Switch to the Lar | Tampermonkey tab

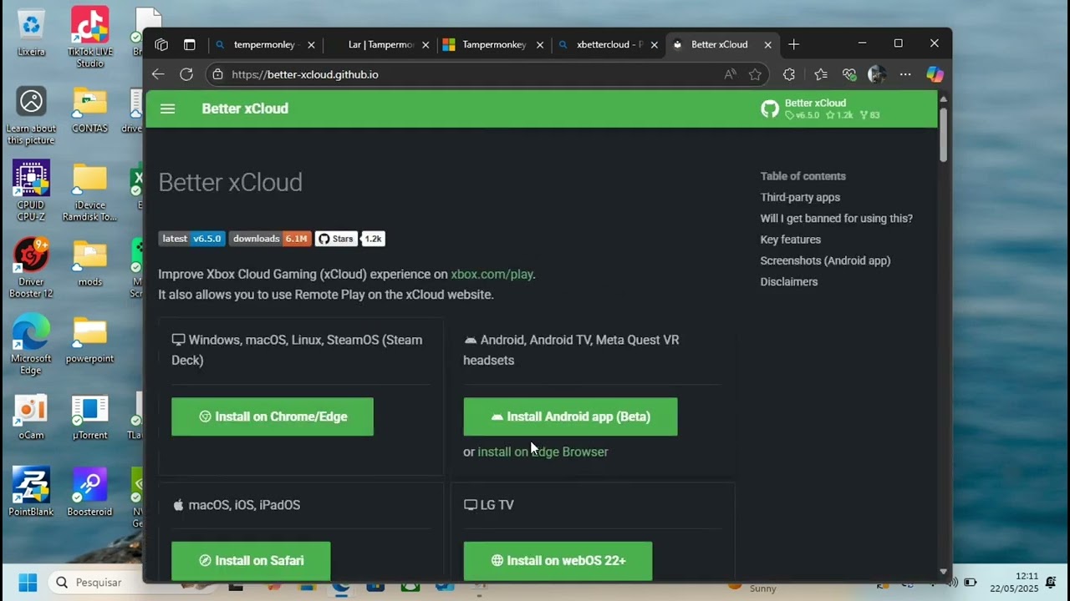tap(380, 45)
